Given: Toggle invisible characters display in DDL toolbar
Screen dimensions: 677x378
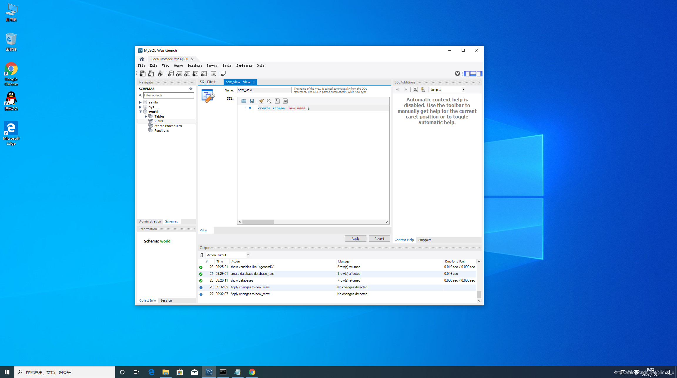Looking at the screenshot, I should pyautogui.click(x=277, y=101).
